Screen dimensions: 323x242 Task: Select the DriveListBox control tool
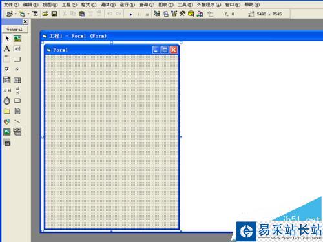click(17, 101)
